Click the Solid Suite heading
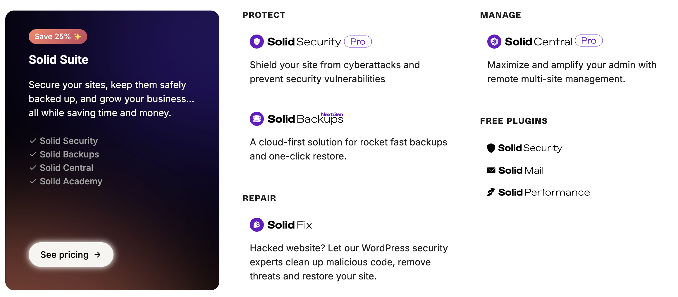This screenshot has width=678, height=297. pos(58,60)
